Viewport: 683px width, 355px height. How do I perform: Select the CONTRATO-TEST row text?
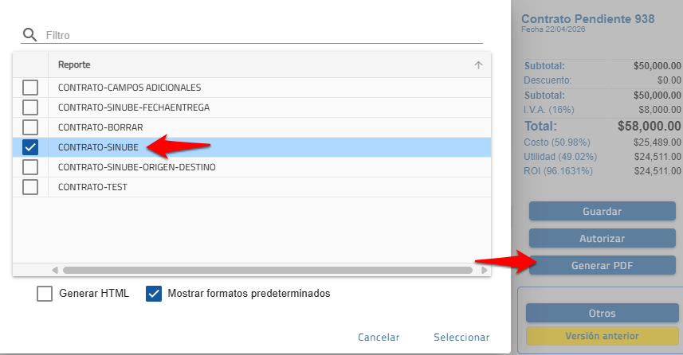[x=92, y=187]
